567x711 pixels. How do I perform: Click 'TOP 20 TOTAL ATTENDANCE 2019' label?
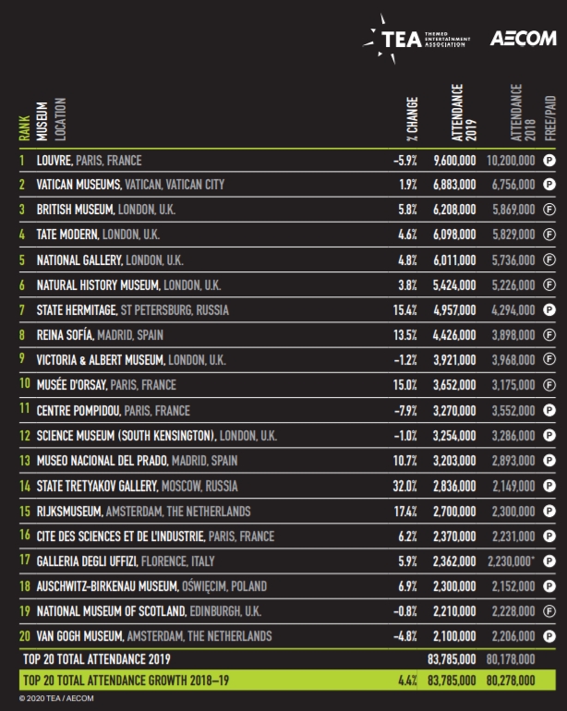[97, 659]
